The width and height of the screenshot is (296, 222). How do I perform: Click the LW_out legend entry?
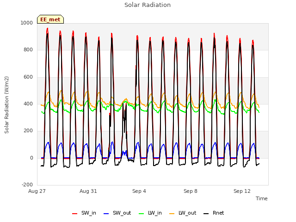coord(183,213)
